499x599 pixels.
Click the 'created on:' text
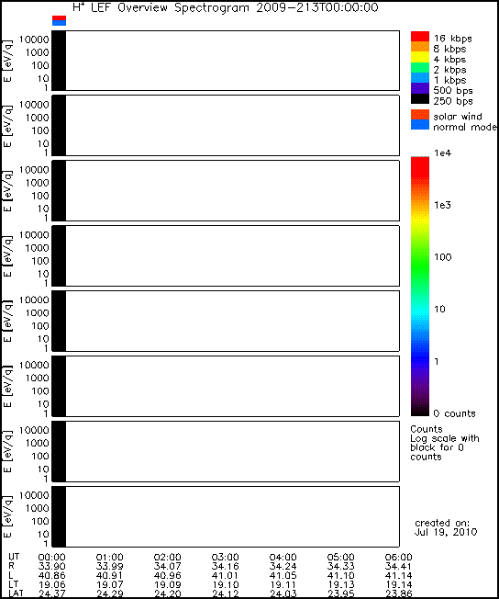pos(442,523)
